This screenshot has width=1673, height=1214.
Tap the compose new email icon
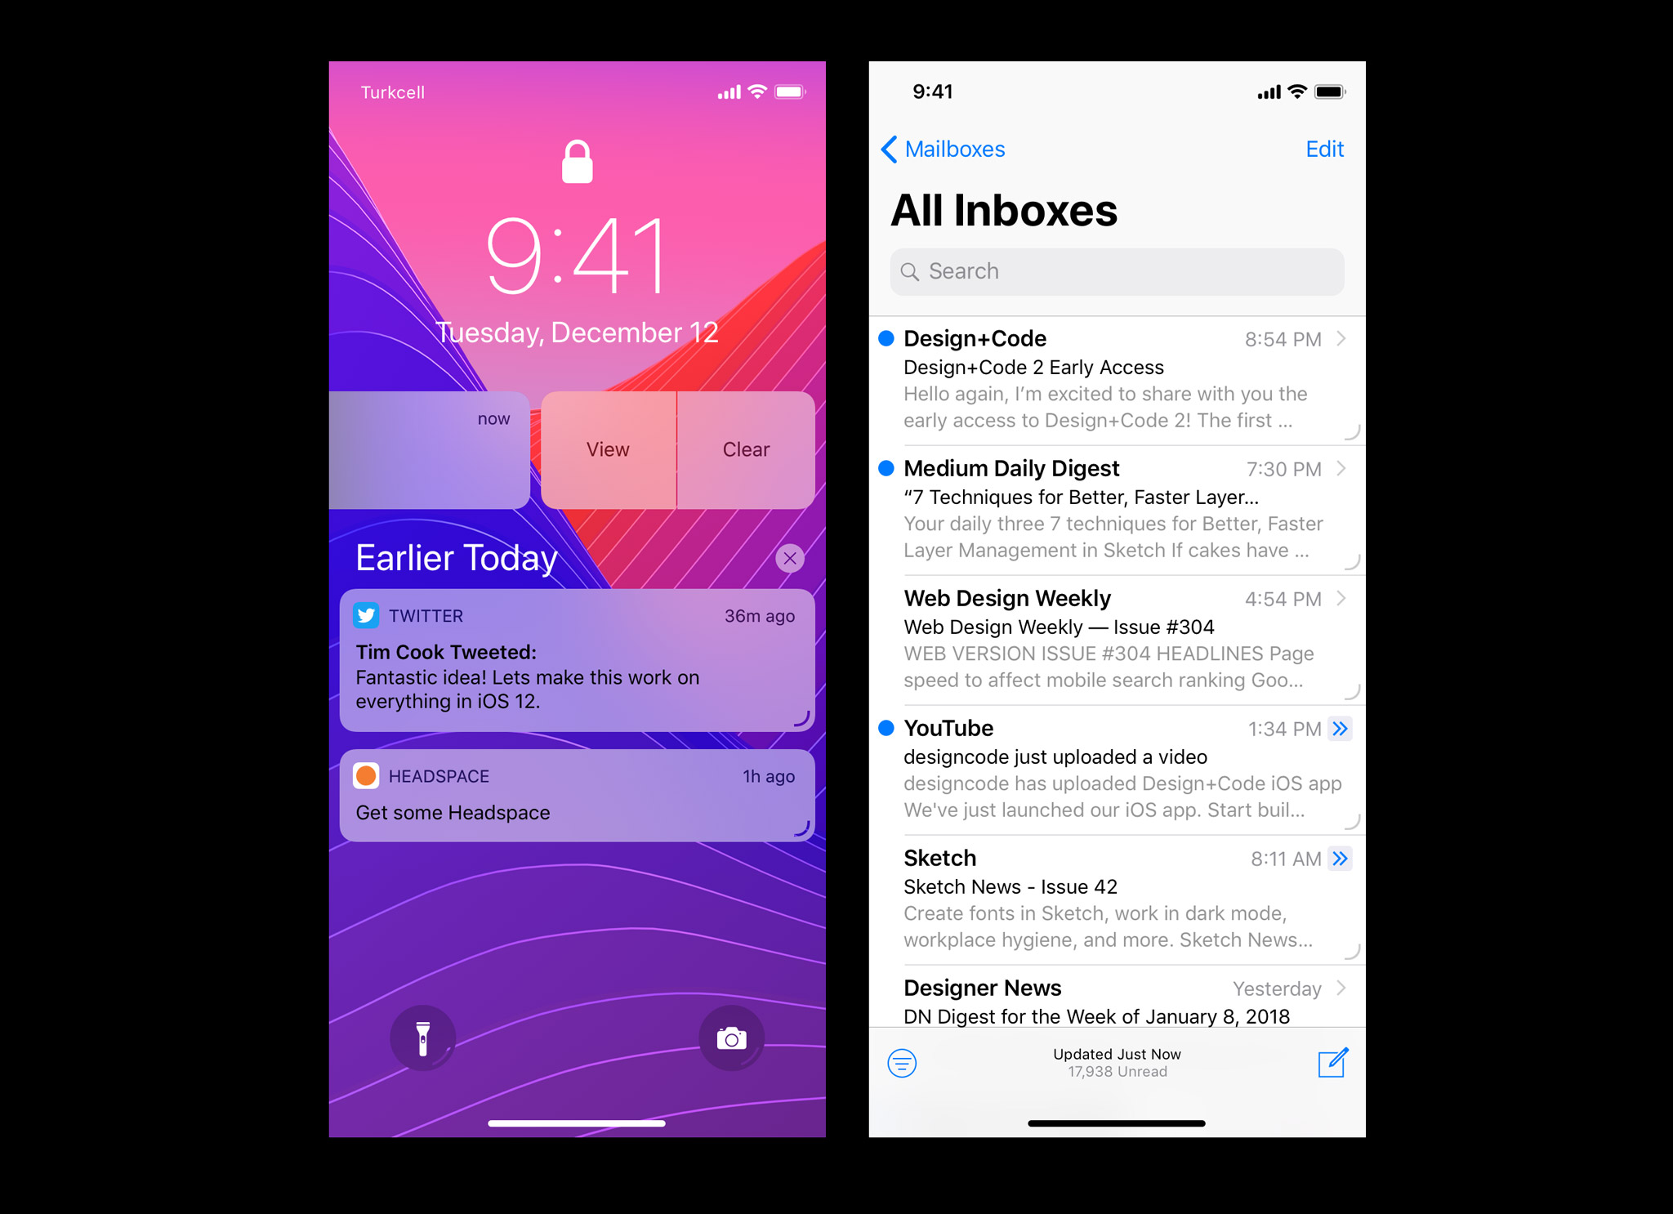coord(1332,1064)
